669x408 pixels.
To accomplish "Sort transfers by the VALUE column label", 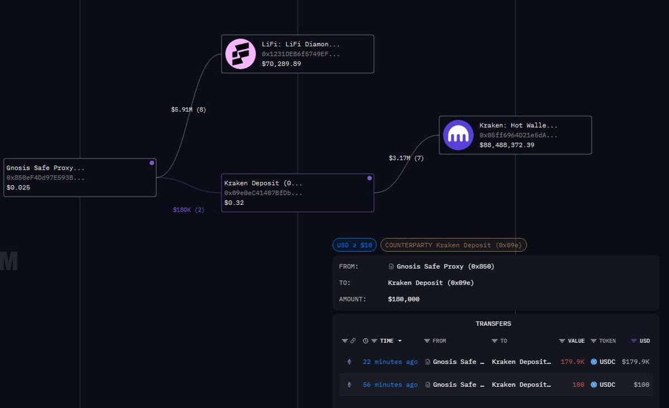I will tap(576, 340).
